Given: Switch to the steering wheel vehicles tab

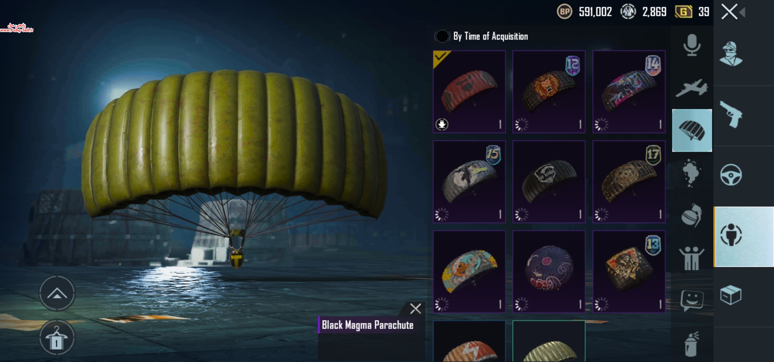Looking at the screenshot, I should pyautogui.click(x=731, y=175).
